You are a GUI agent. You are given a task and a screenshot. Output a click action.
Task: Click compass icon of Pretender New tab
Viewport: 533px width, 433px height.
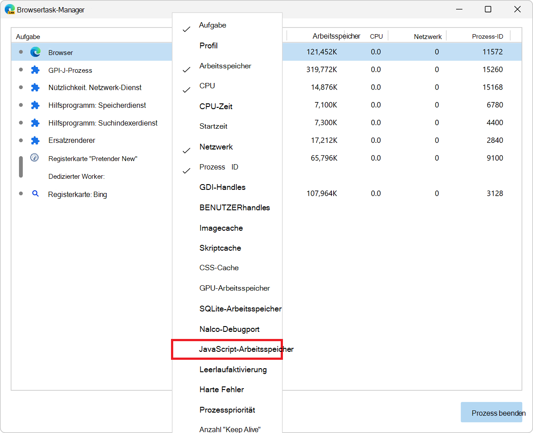pos(35,158)
